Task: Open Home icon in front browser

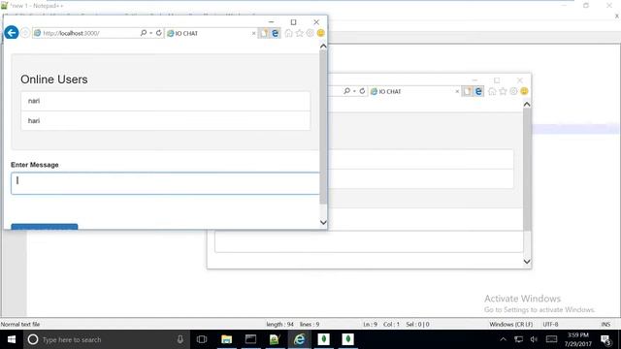Action: click(288, 33)
